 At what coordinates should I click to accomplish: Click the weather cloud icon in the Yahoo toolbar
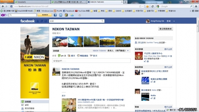(72, 15)
